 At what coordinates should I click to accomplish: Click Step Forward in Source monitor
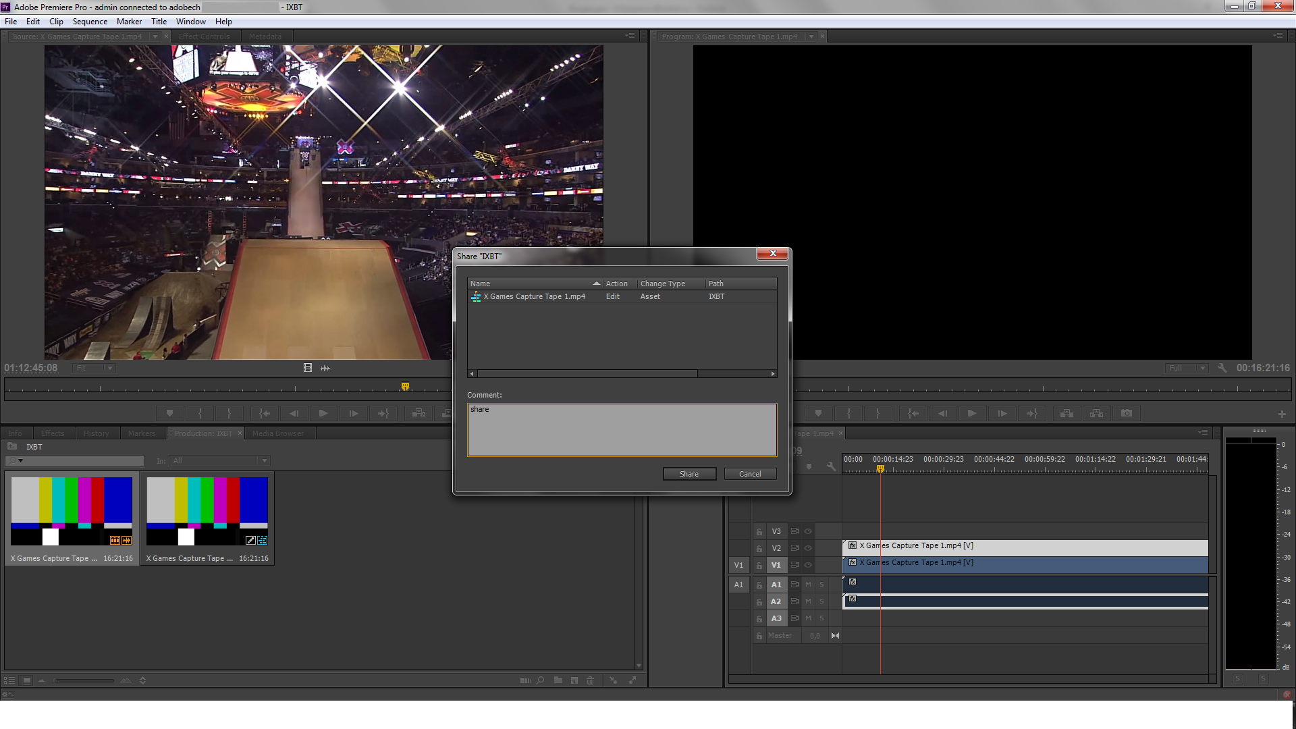coord(353,413)
